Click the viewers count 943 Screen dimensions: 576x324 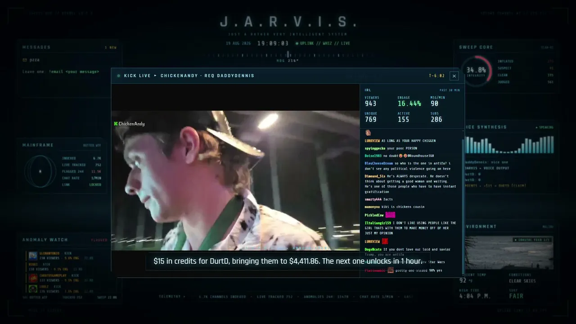(x=370, y=103)
